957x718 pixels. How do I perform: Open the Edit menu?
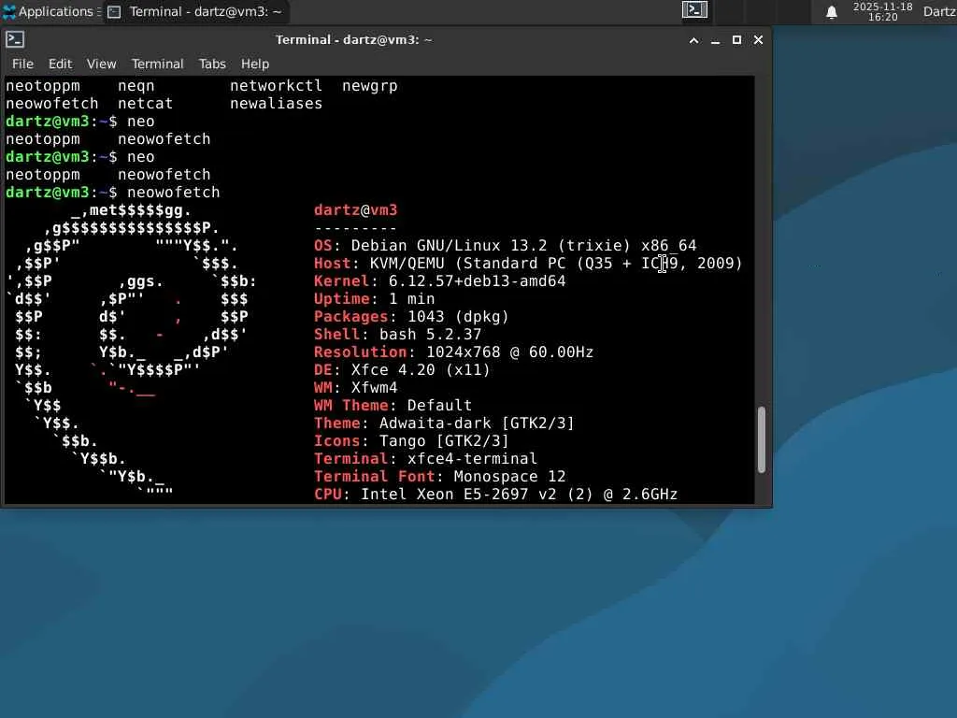point(61,65)
